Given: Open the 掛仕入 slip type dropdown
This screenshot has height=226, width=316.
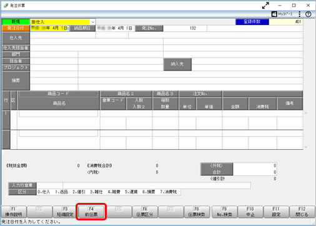Looking at the screenshot, I should pos(92,22).
